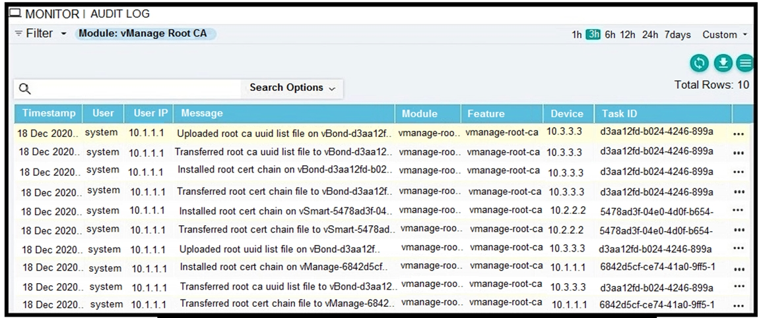Open the green hamburger columns menu icon

[745, 63]
